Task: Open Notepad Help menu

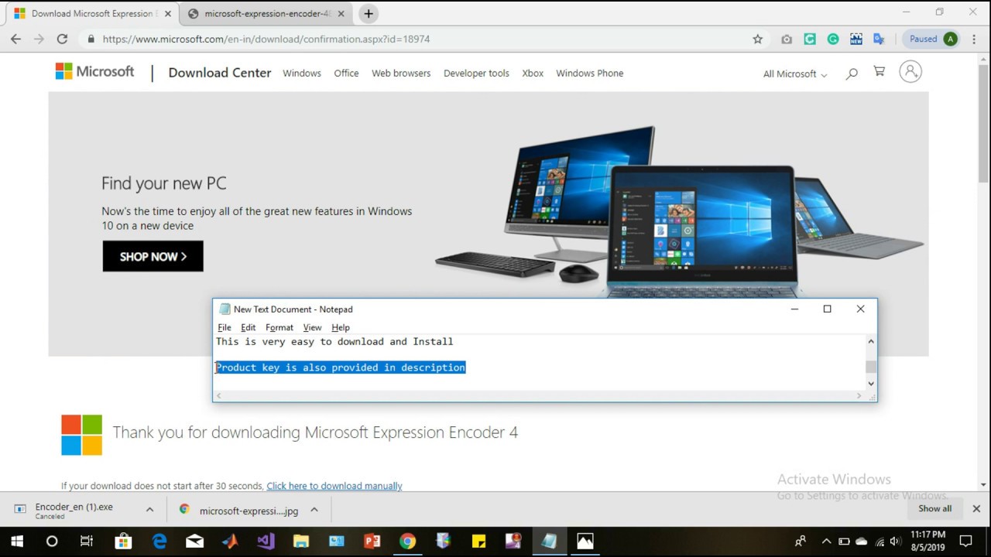Action: coord(341,327)
